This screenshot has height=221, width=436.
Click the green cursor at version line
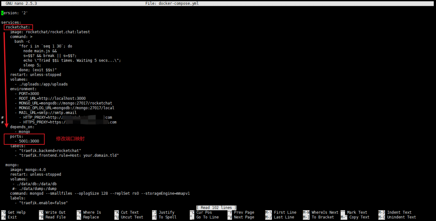coord(2,13)
